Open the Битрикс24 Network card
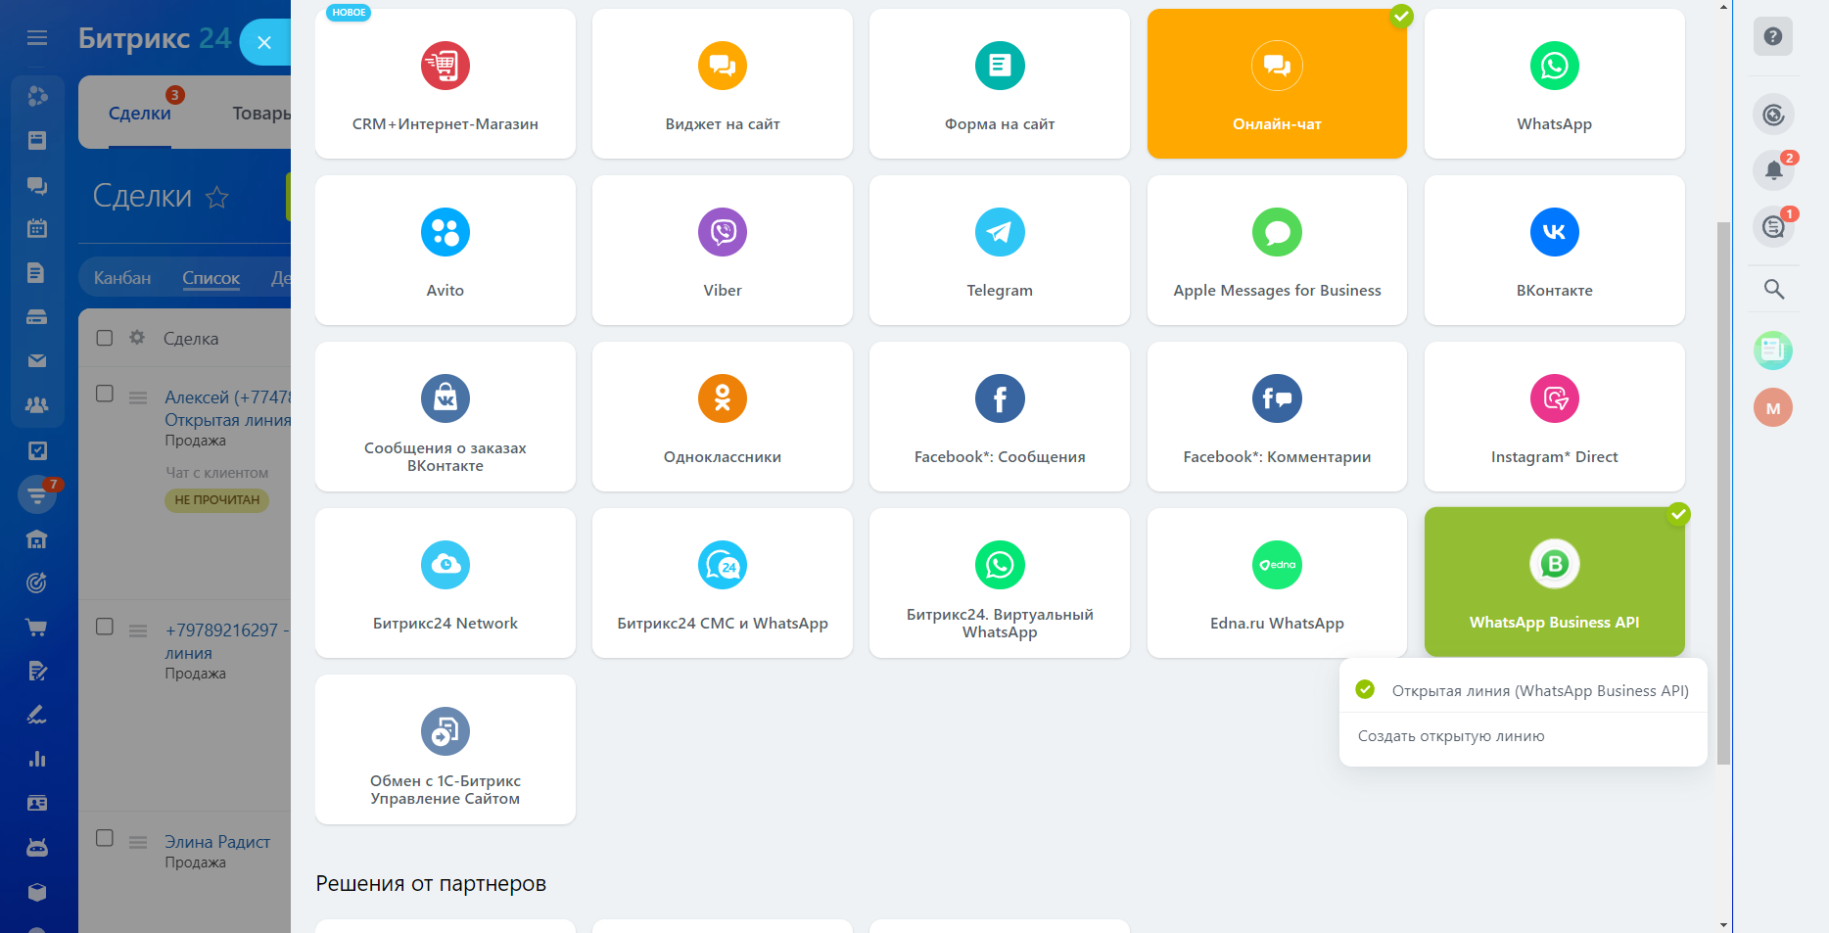 (446, 583)
